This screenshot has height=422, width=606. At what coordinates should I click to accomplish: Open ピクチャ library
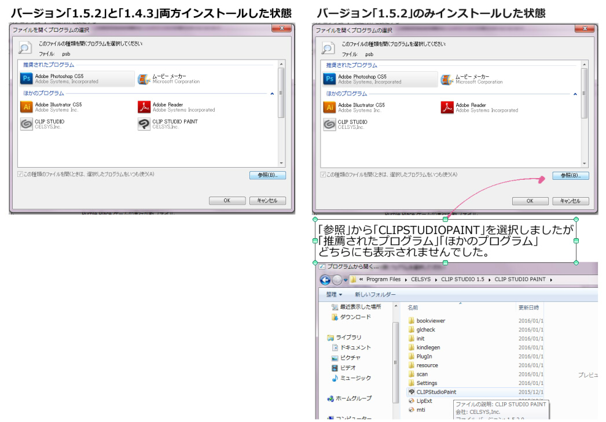click(346, 358)
